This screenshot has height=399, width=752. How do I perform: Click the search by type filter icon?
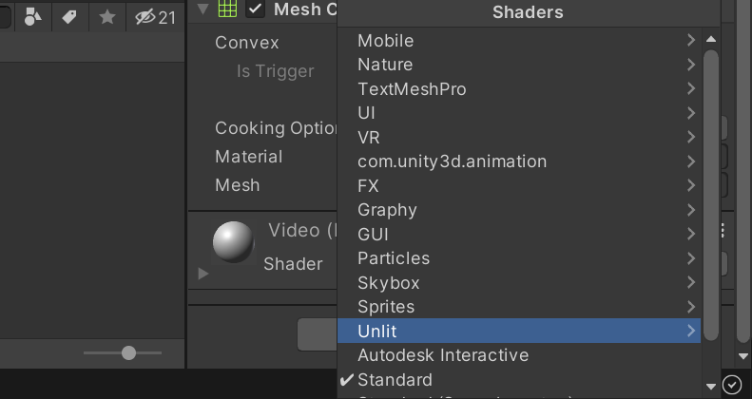coord(33,16)
